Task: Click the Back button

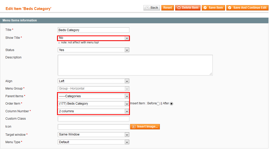Action: click(152, 8)
